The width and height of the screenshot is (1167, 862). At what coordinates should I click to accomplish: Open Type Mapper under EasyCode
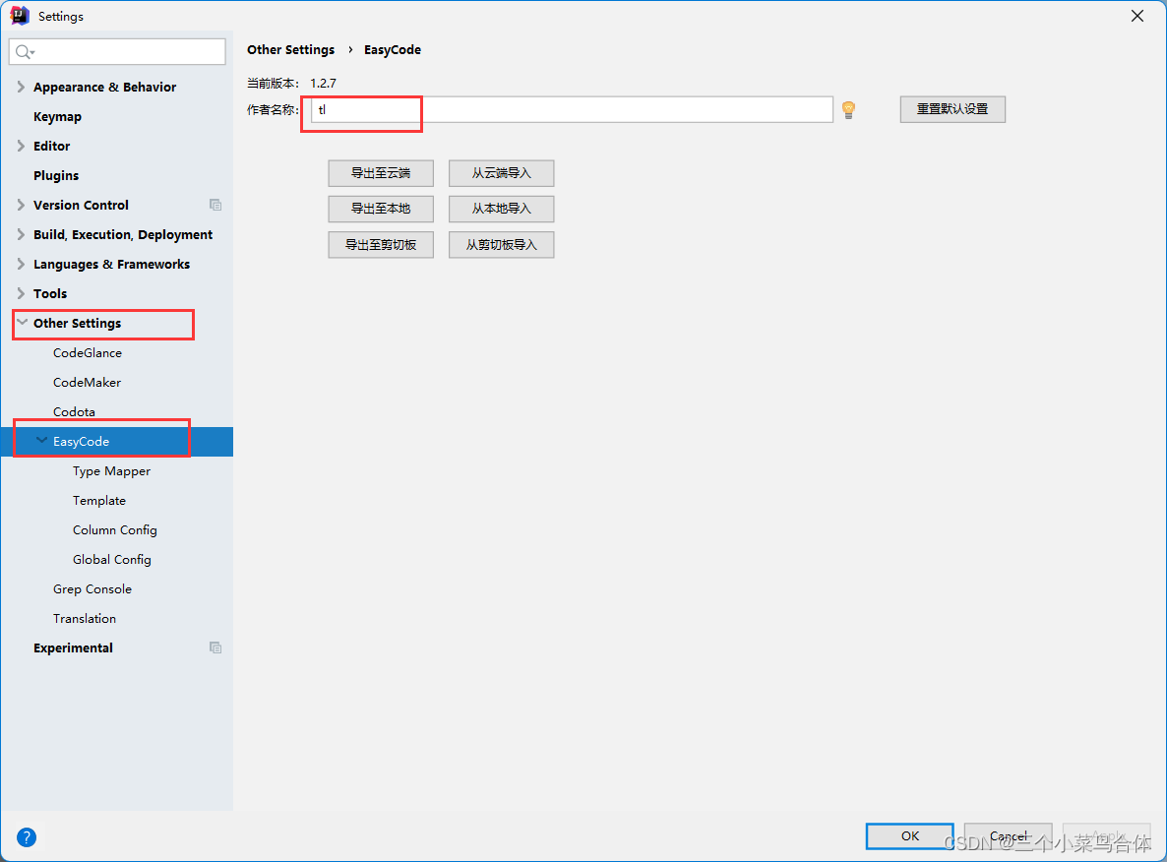tap(111, 471)
